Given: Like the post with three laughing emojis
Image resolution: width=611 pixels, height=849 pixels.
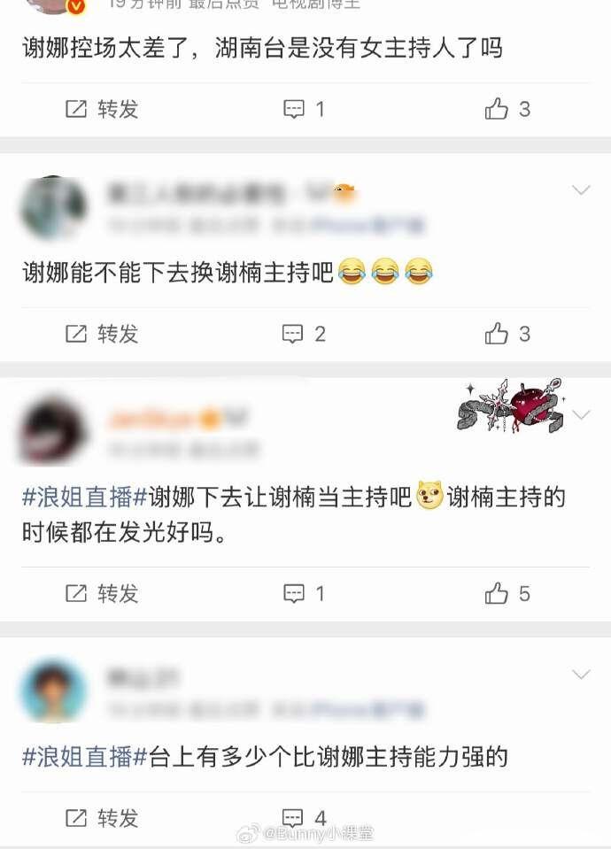Looking at the screenshot, I should (x=507, y=334).
